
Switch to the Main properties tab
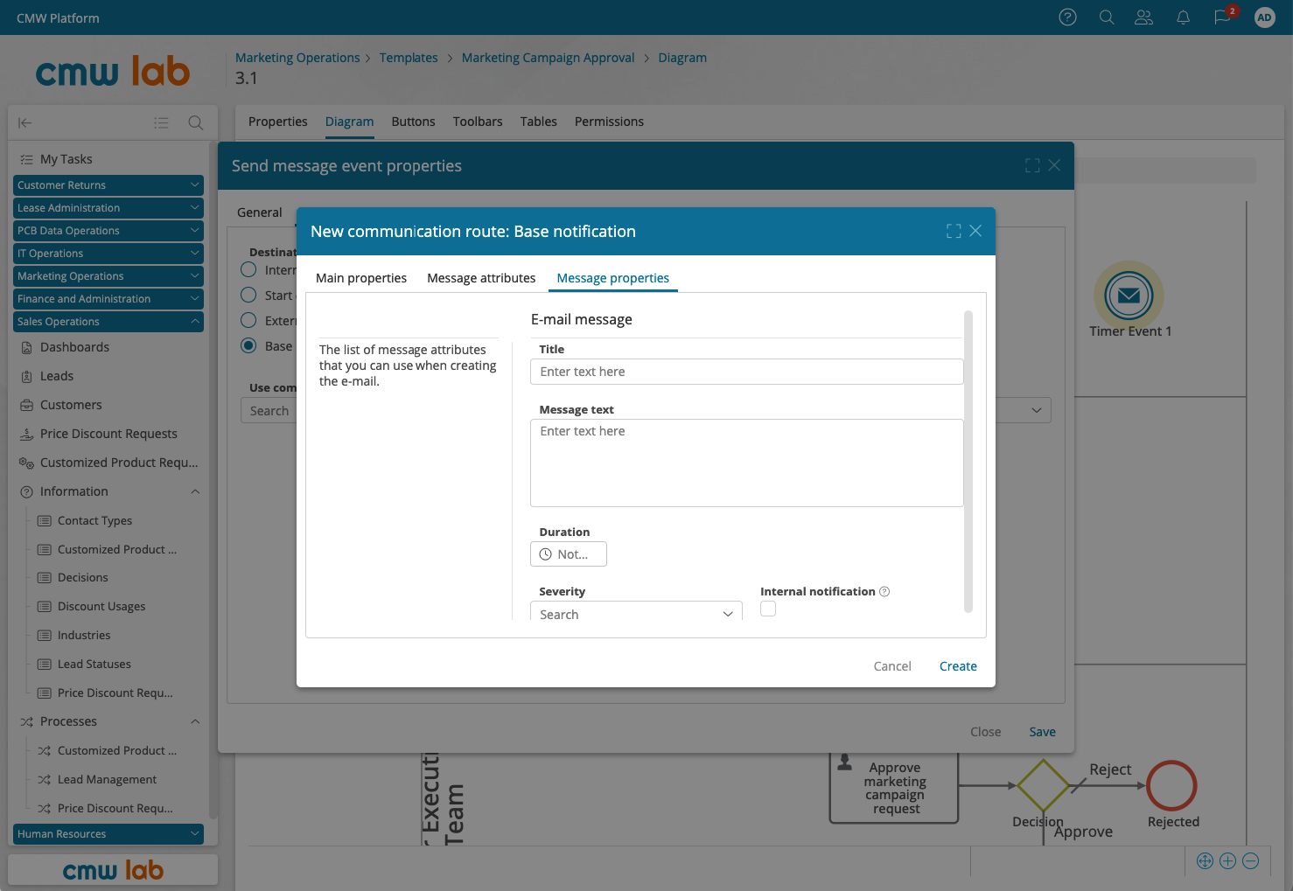361,278
